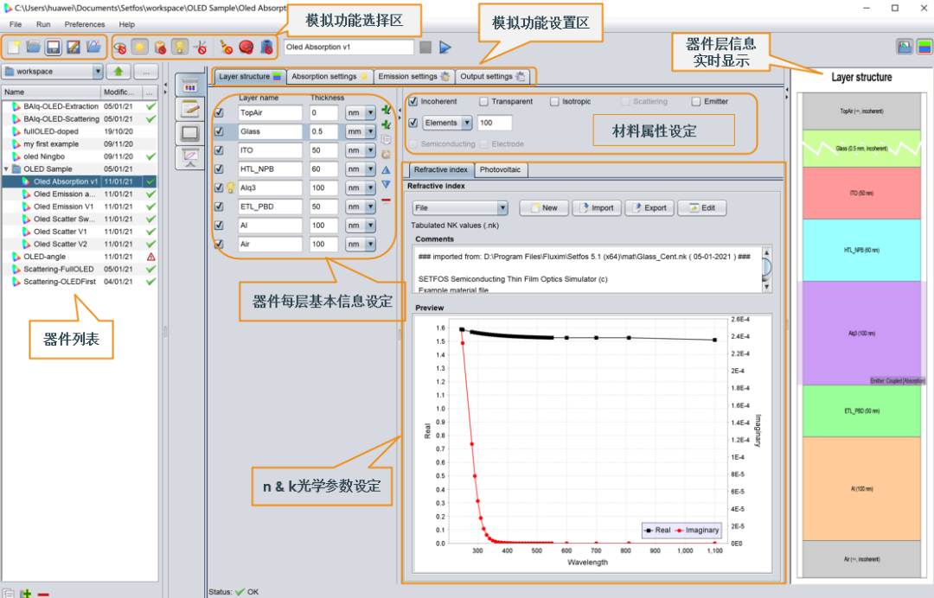
Task: Click emitter light bulb beside Alq3 layer
Action: point(231,188)
